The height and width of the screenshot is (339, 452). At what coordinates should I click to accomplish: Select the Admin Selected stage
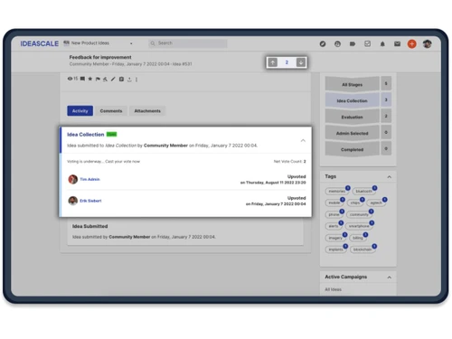pos(352,133)
